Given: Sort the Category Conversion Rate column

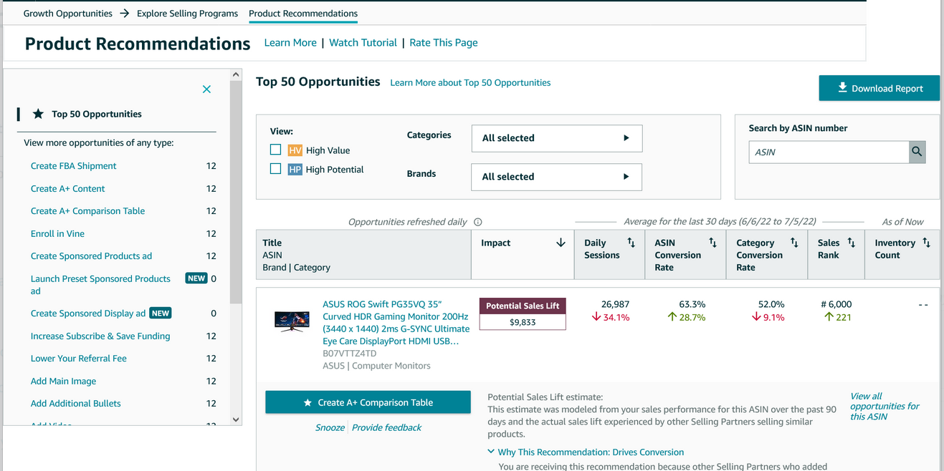Looking at the screenshot, I should point(794,243).
